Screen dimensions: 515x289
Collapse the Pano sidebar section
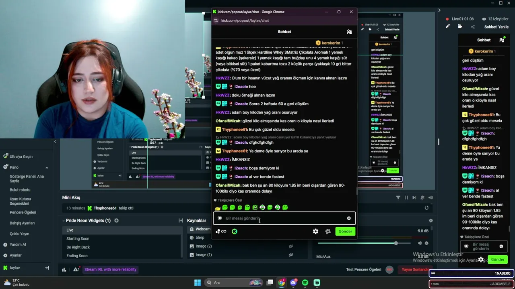47,167
